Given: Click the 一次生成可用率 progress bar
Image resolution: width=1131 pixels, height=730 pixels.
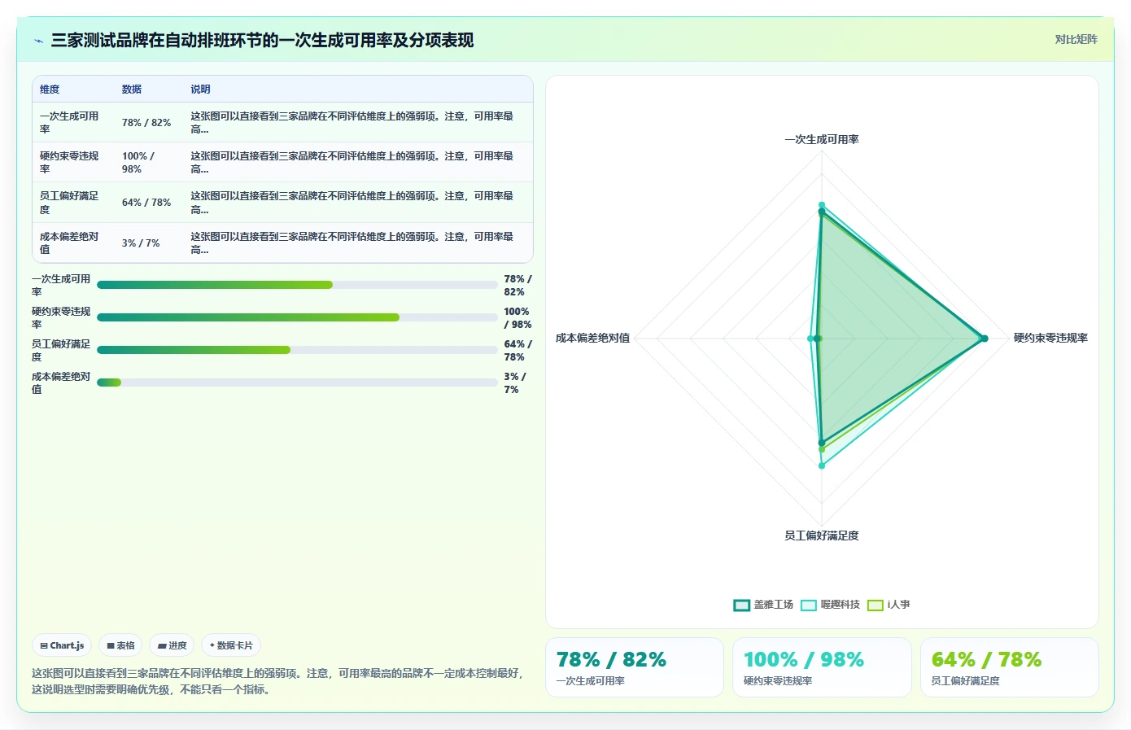Looking at the screenshot, I should click(297, 285).
